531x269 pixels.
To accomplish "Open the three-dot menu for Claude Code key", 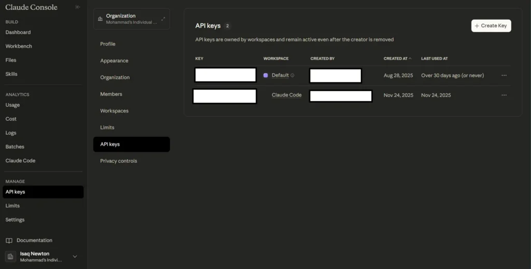I will (x=504, y=95).
